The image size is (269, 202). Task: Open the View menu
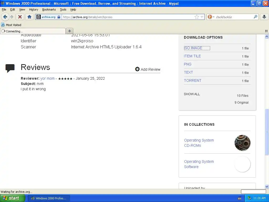click(x=22, y=9)
